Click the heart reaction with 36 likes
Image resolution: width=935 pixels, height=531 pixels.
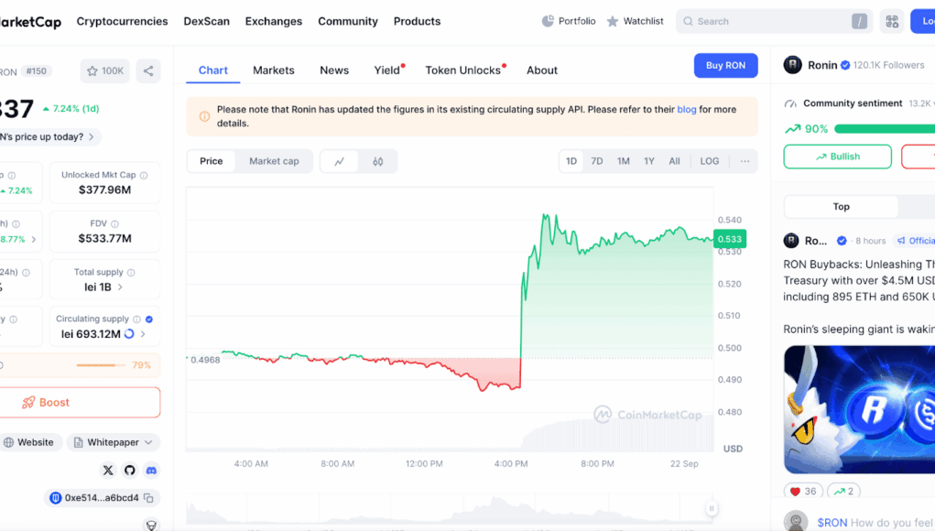803,491
